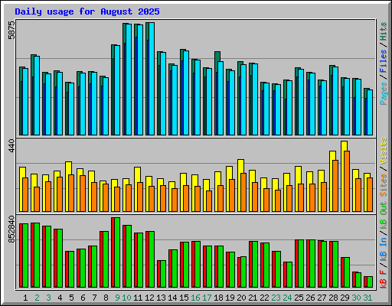This screenshot has width=392, height=306.
Task: Click day 12 on the x-axis
Action: point(149,298)
